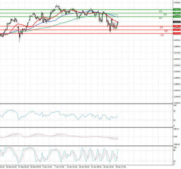181x169 pixels.
Task: Click the R3 resistance level label
Action: (161, 11)
